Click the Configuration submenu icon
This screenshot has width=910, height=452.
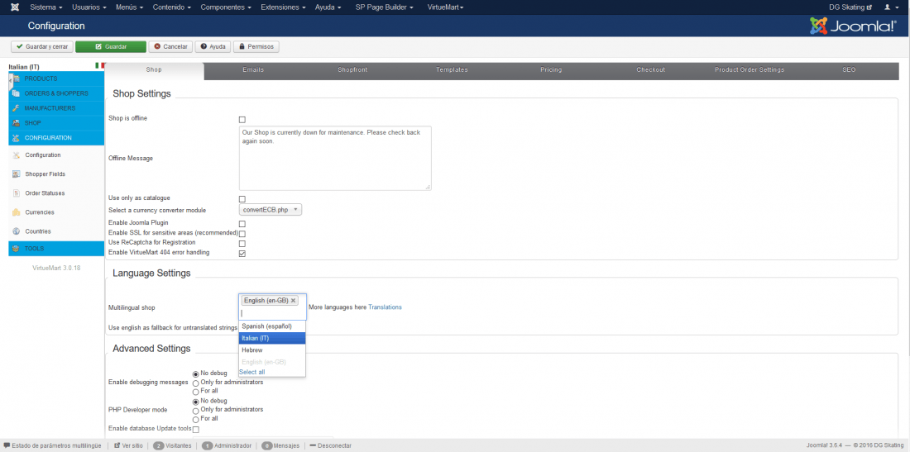coord(17,155)
